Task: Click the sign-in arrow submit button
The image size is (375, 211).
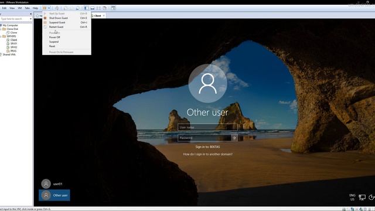Action: [x=234, y=138]
